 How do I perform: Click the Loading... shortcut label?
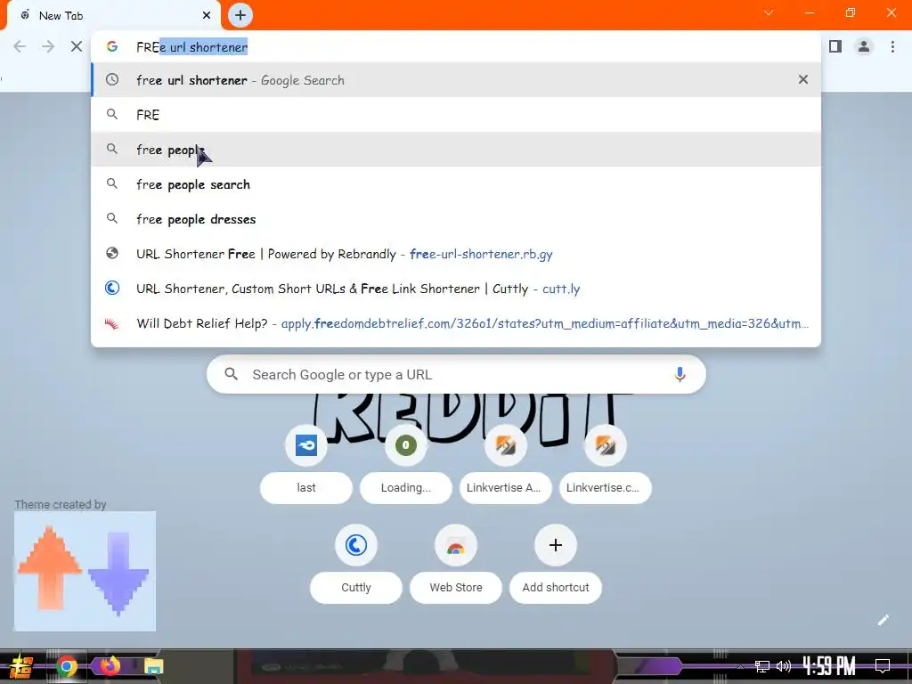(406, 487)
